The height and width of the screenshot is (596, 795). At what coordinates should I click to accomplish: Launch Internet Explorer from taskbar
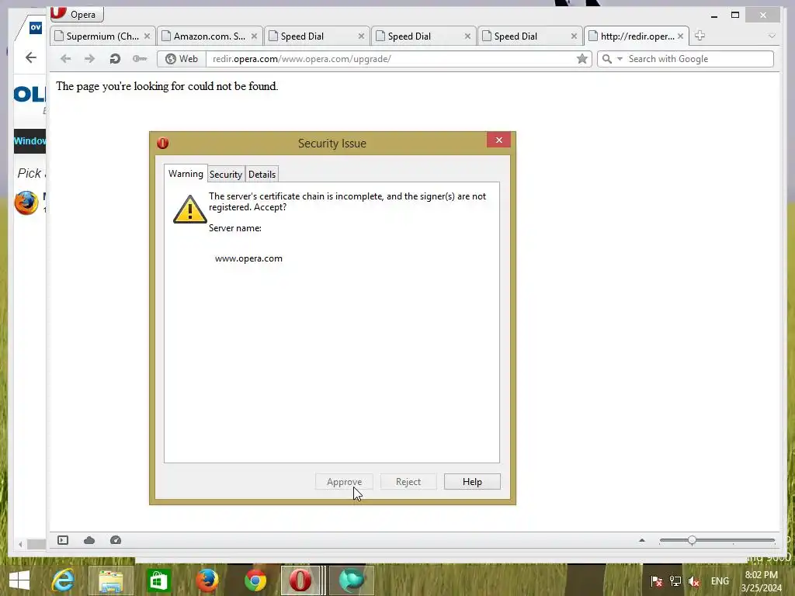click(x=63, y=580)
